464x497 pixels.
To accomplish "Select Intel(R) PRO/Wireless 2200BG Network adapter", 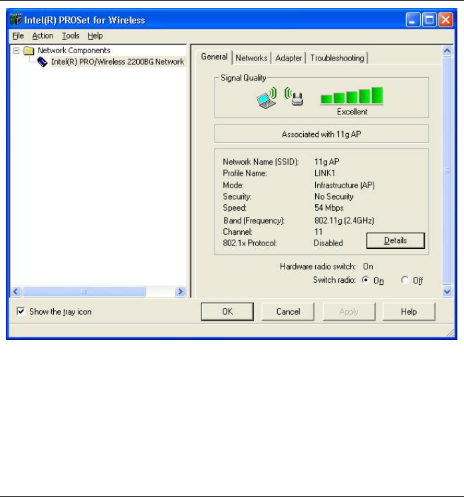I will pos(118,62).
